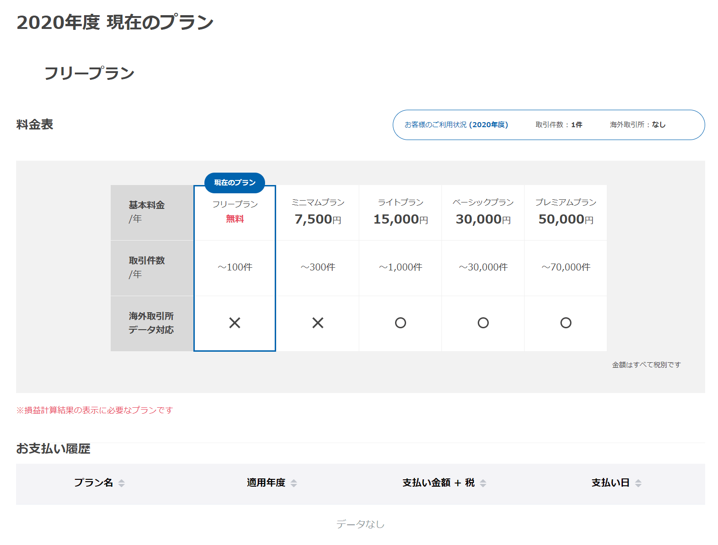The height and width of the screenshot is (545, 718).
Task: Select the ライトプラン 15,000円 plan
Action: click(x=401, y=213)
